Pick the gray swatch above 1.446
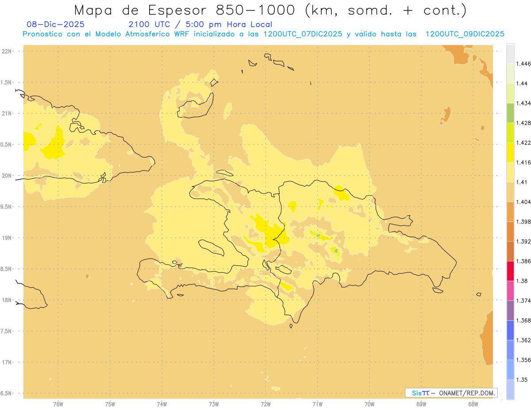Viewport: 531px width, 410px height. [510, 54]
